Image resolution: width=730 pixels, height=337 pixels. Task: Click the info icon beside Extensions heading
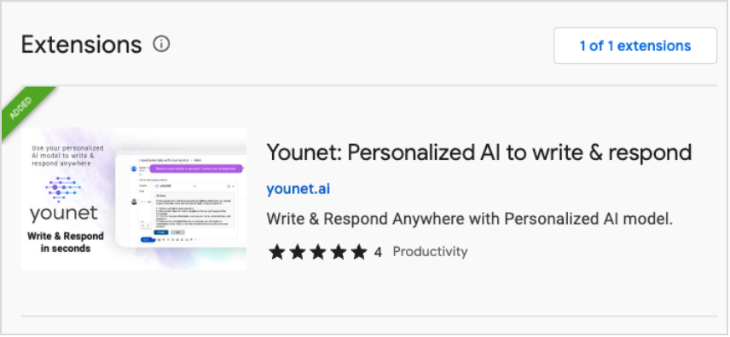click(161, 44)
